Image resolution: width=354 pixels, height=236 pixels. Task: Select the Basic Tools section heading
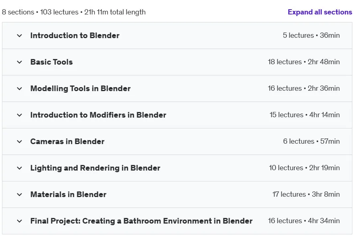pos(52,62)
